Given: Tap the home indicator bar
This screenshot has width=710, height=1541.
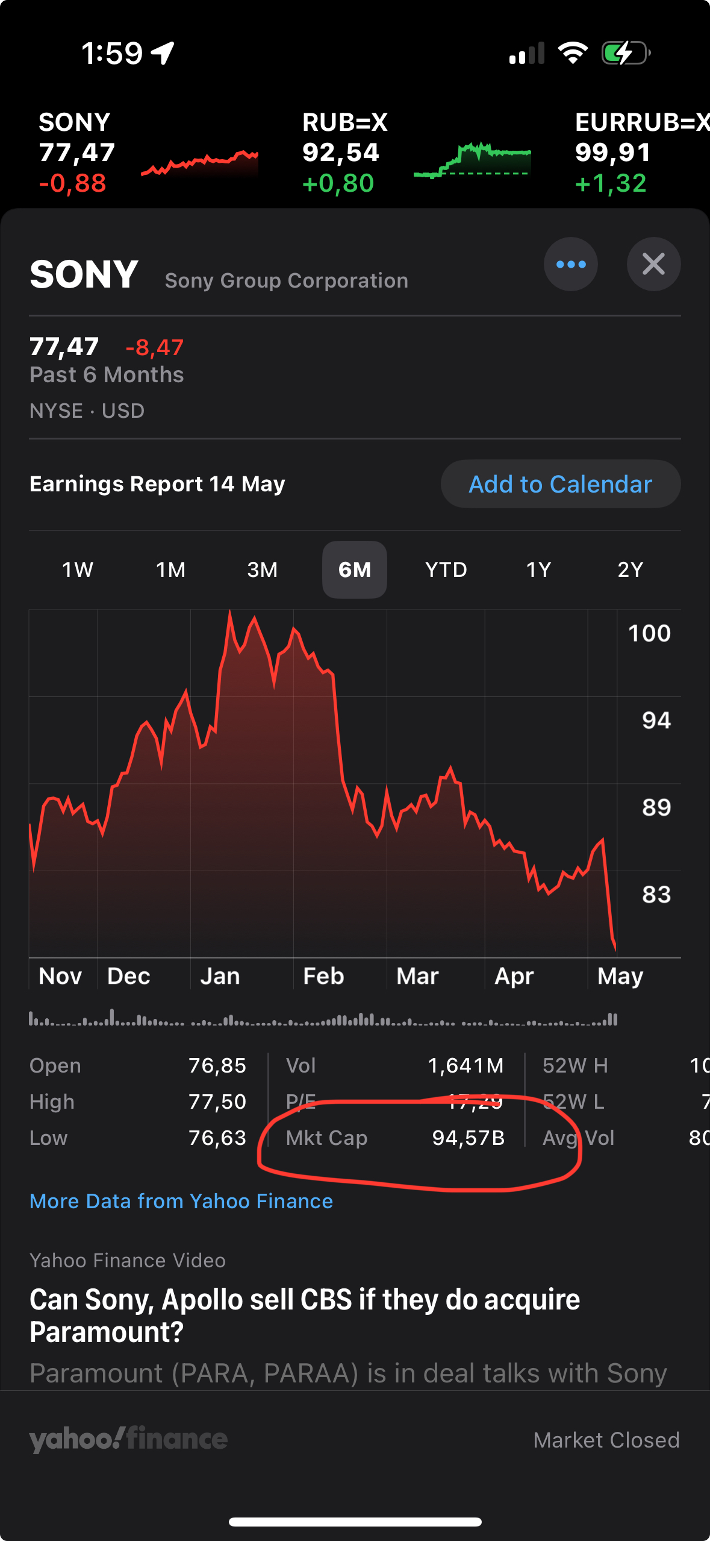Looking at the screenshot, I should pos(355,1522).
